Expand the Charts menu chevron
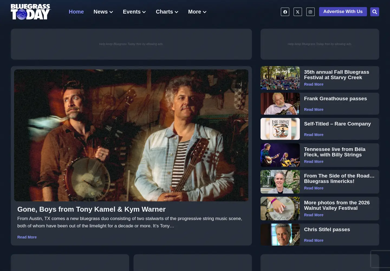This screenshot has width=390, height=271. coord(176,12)
